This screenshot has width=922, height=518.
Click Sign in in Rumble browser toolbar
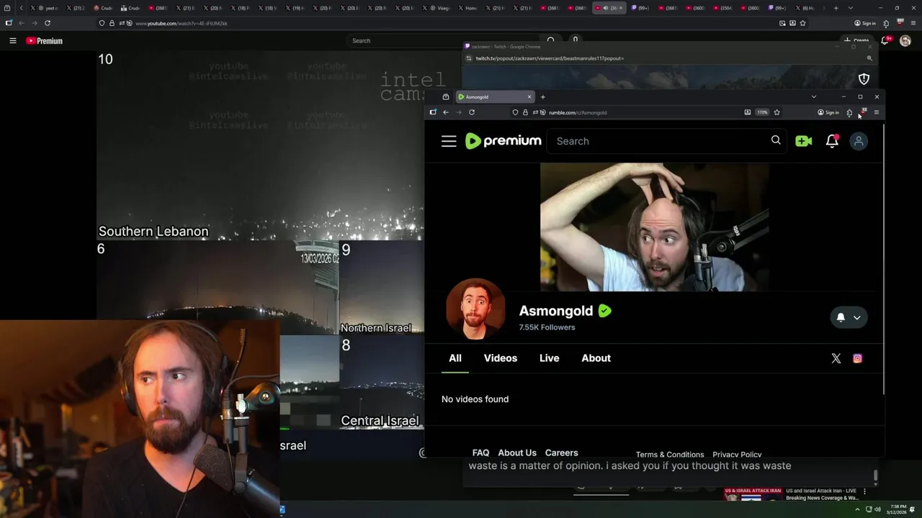[x=828, y=112]
